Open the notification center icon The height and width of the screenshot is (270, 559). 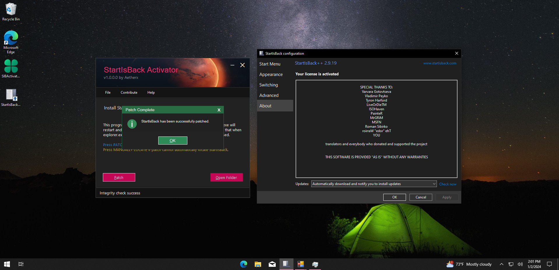click(549, 264)
